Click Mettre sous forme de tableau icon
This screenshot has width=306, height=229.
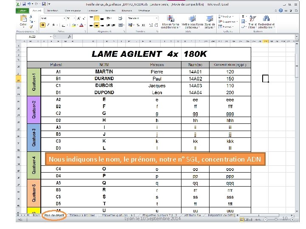tap(192, 19)
